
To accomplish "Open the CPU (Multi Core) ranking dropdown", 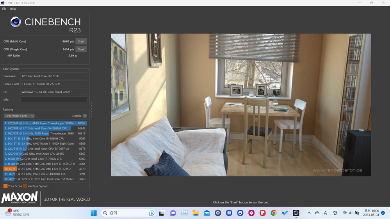I will point(19,116).
